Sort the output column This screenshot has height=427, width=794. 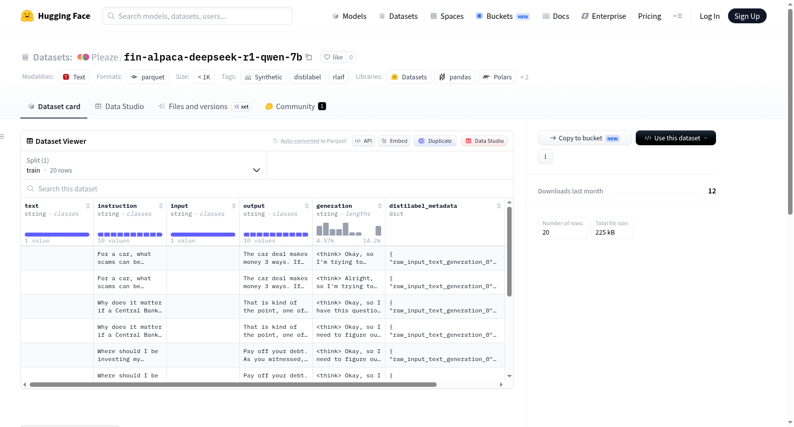pos(307,206)
